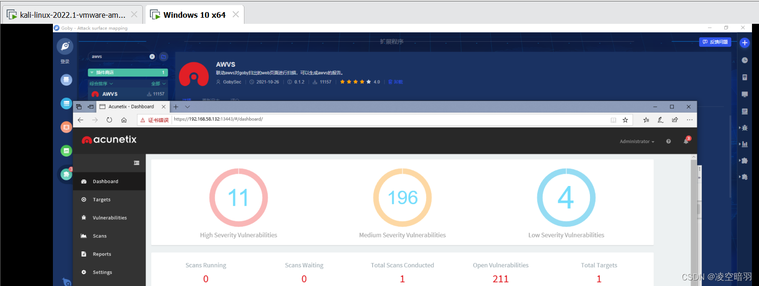This screenshot has width=759, height=286.
Task: Click the tabs set aside icon
Action: pos(79,107)
